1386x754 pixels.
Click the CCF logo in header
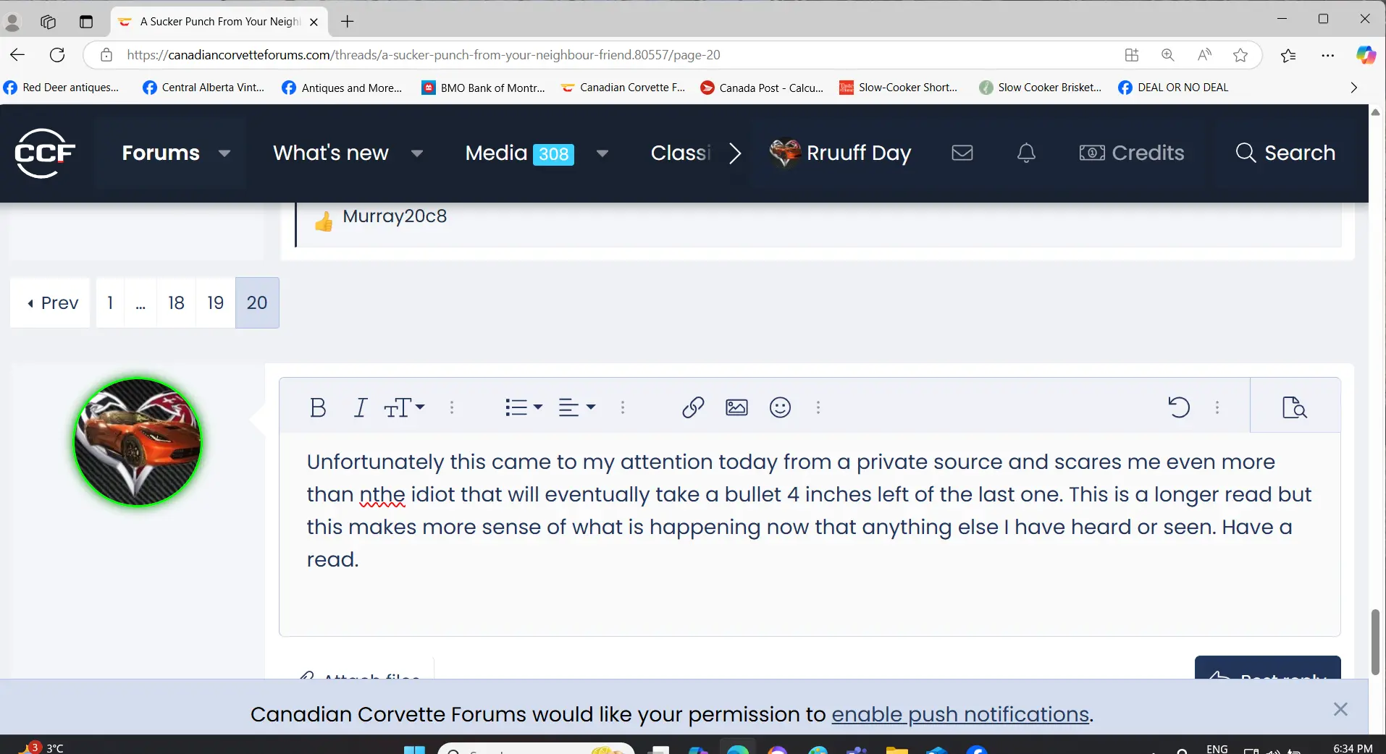tap(45, 153)
